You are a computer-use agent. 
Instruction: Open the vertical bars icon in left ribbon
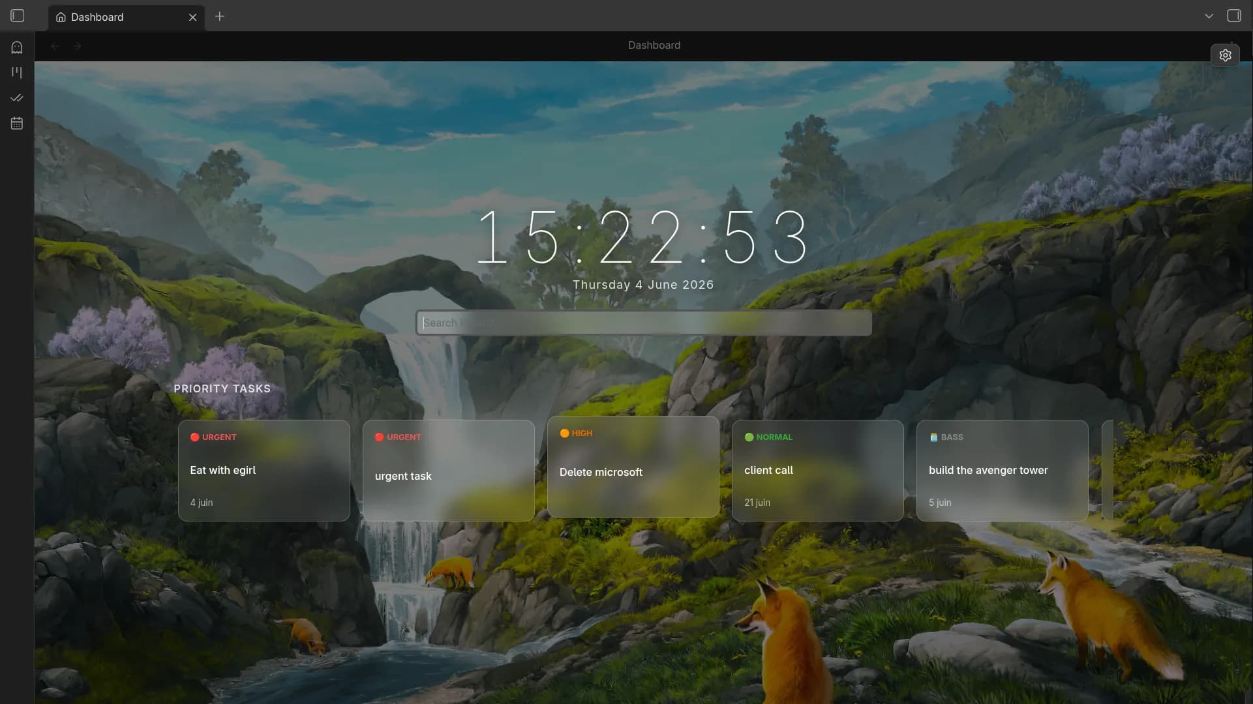pyautogui.click(x=17, y=72)
